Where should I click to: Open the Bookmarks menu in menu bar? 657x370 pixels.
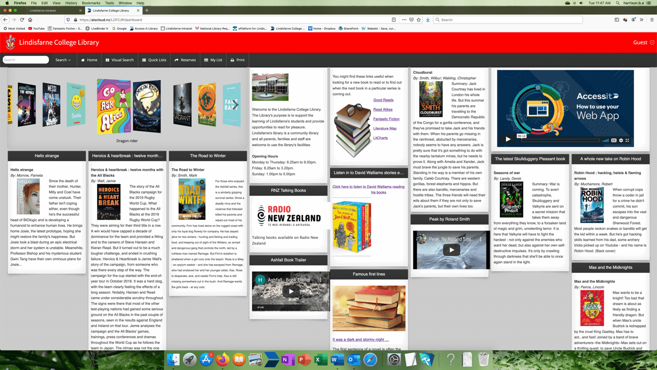pyautogui.click(x=91, y=3)
